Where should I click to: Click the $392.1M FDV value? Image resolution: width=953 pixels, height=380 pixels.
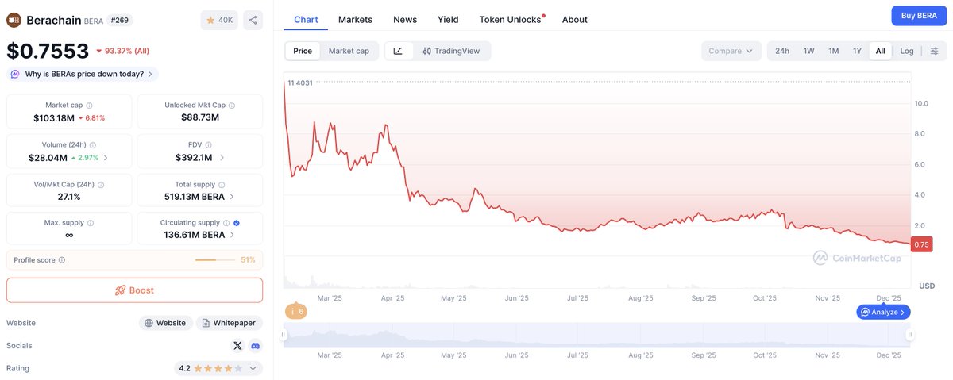(x=194, y=158)
